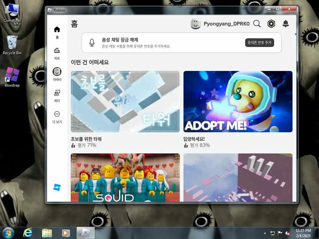Click the Roblox taskbar button
Screen dimensions: 319x239
pos(85,233)
